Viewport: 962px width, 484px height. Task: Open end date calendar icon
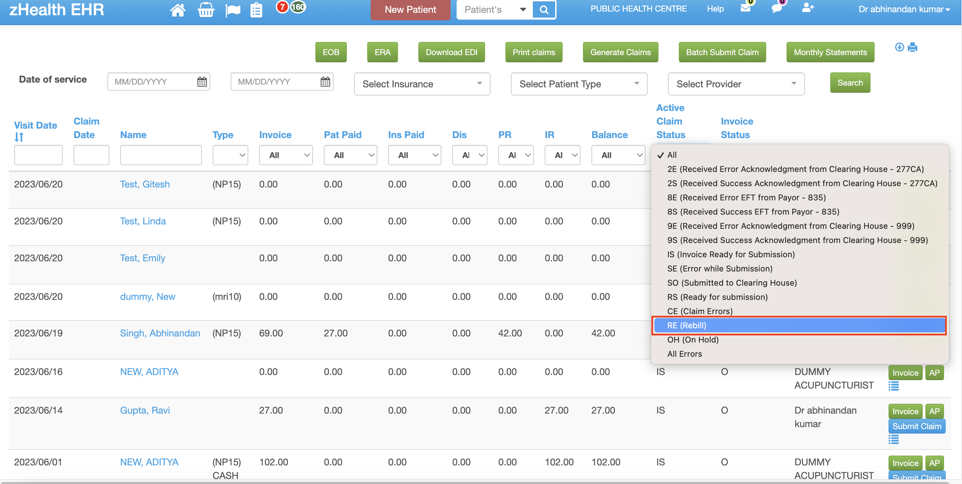click(x=325, y=82)
